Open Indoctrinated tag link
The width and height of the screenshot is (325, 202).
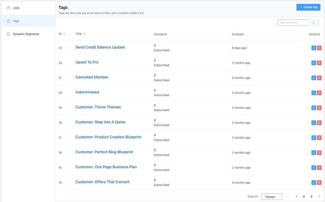87,92
